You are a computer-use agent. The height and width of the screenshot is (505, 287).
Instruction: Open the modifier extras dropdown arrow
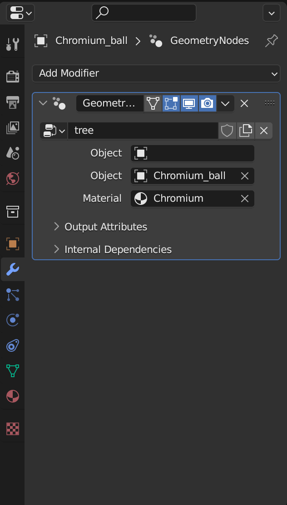coord(225,103)
